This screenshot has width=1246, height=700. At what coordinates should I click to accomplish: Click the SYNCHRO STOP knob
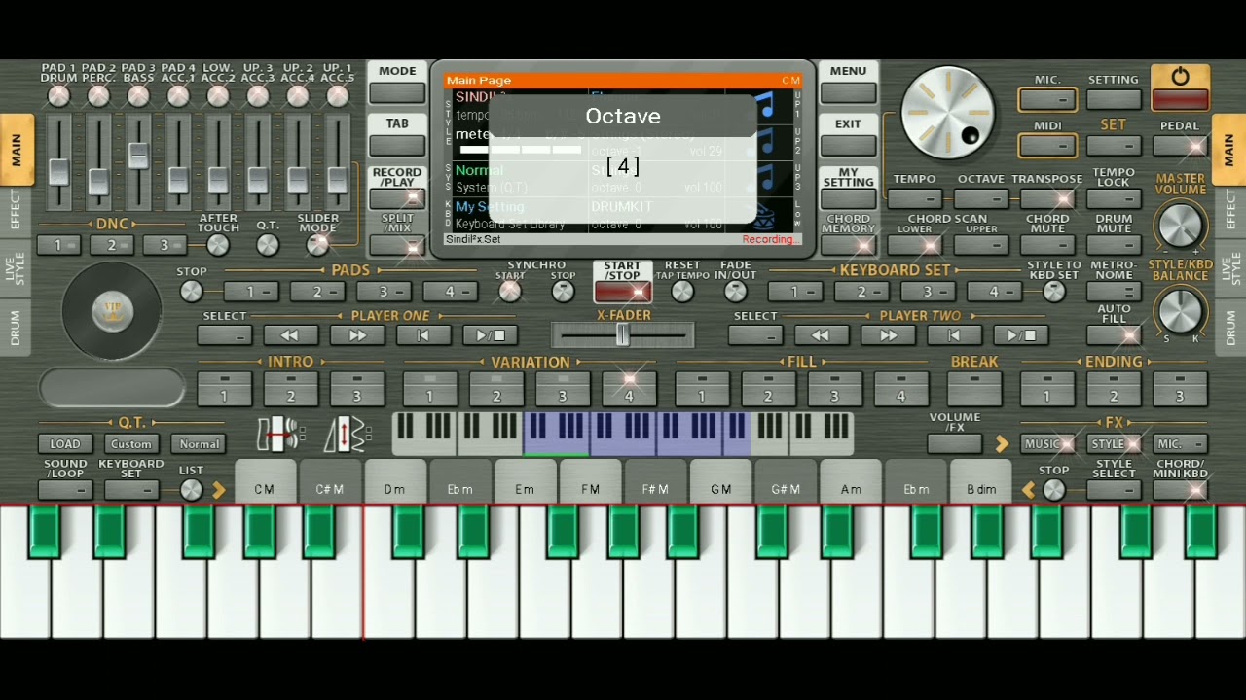[x=563, y=291]
